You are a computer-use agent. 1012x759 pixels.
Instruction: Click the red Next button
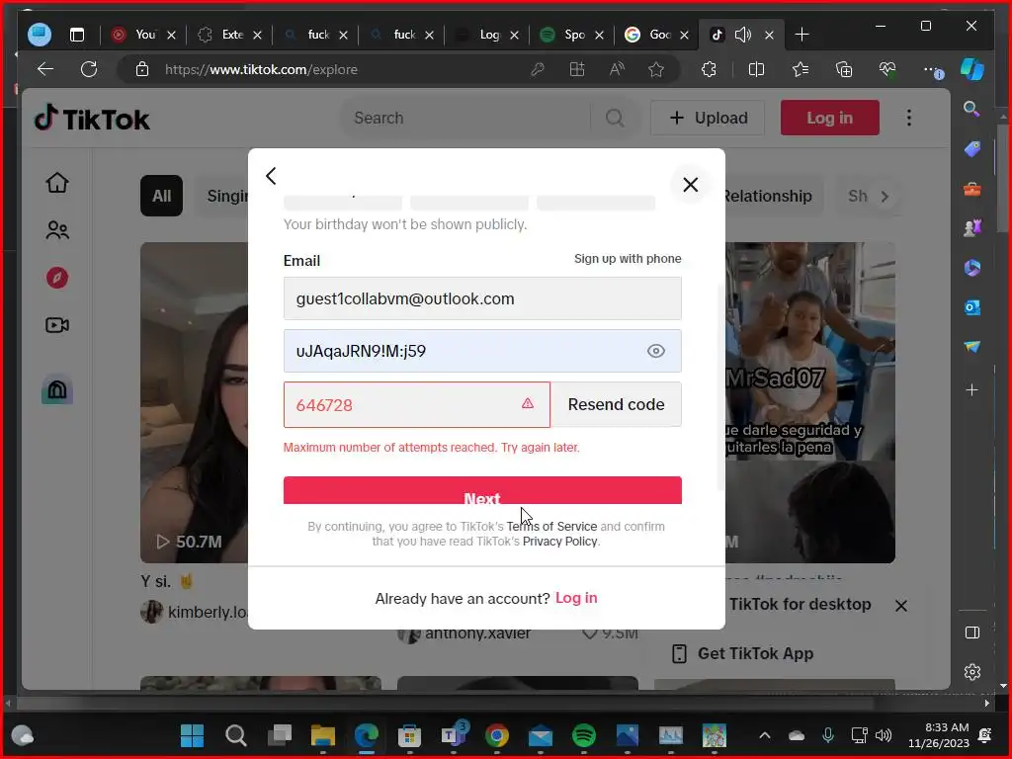482,490
